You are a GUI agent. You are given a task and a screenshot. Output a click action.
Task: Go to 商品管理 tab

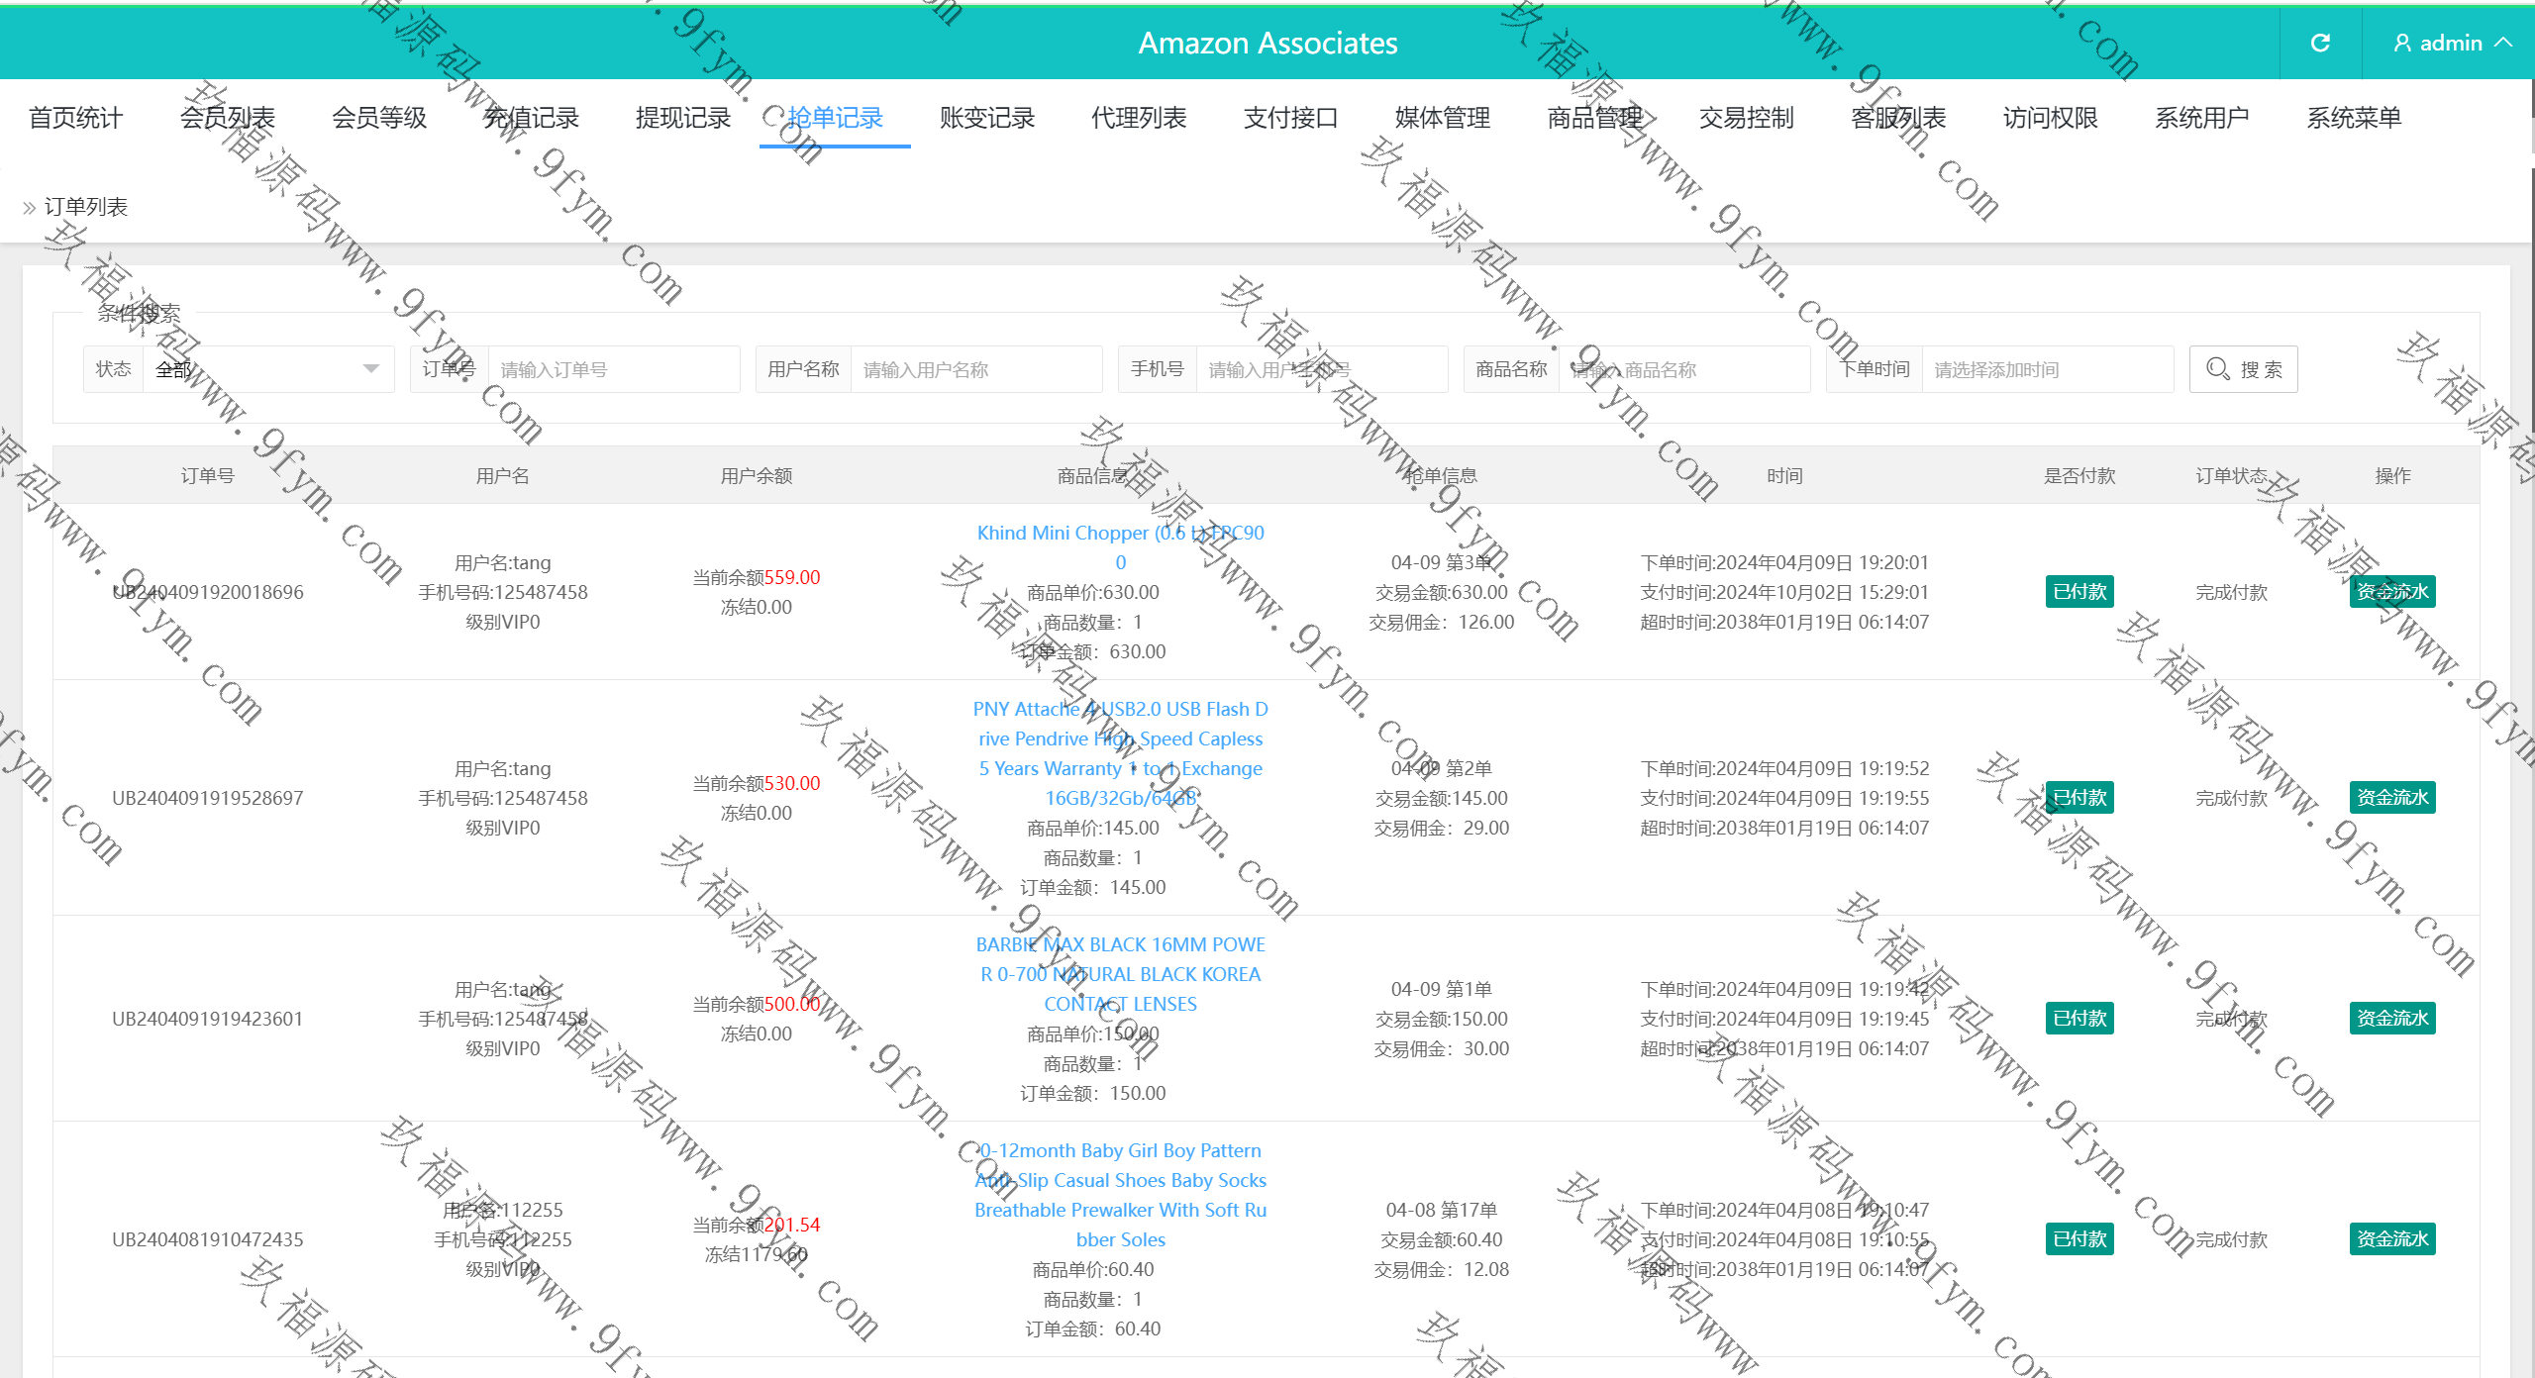tap(1594, 118)
